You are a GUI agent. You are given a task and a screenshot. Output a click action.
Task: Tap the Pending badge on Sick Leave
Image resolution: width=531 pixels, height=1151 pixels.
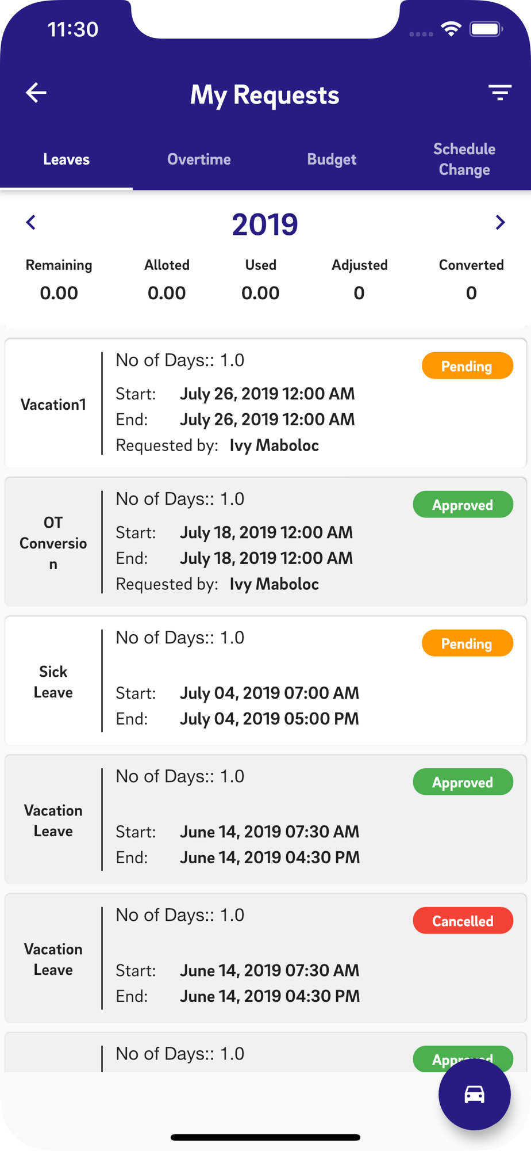point(467,643)
